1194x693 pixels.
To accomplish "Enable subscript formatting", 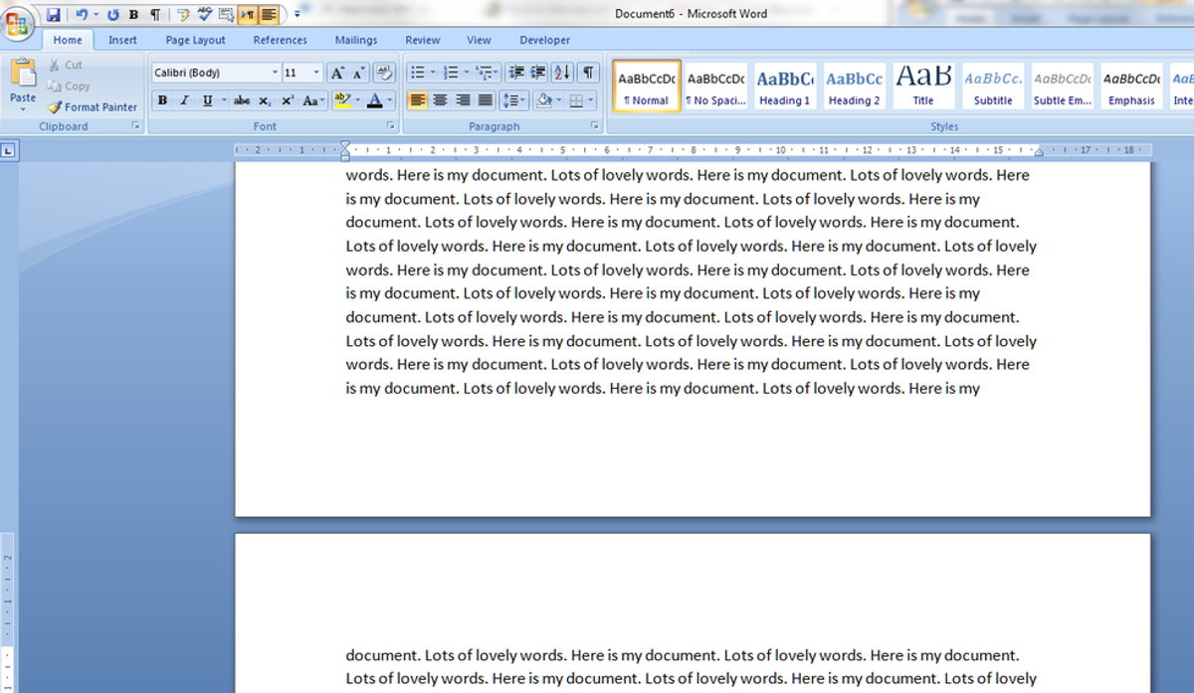I will coord(264,99).
